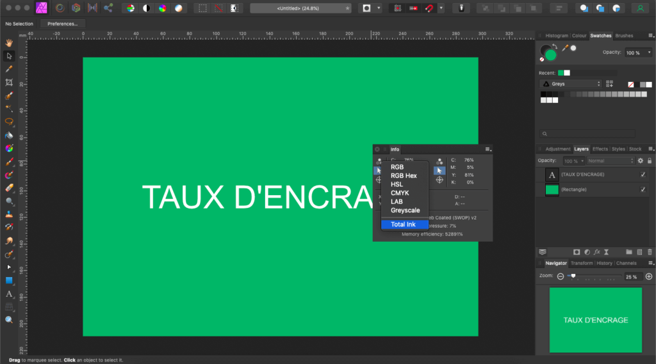
Task: Click the green fill colour circle
Action: tap(550, 55)
